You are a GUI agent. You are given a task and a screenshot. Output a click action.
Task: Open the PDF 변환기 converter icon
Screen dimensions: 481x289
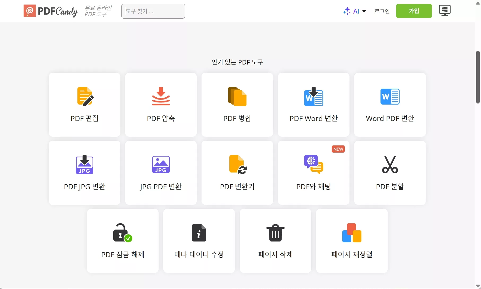[x=238, y=165]
